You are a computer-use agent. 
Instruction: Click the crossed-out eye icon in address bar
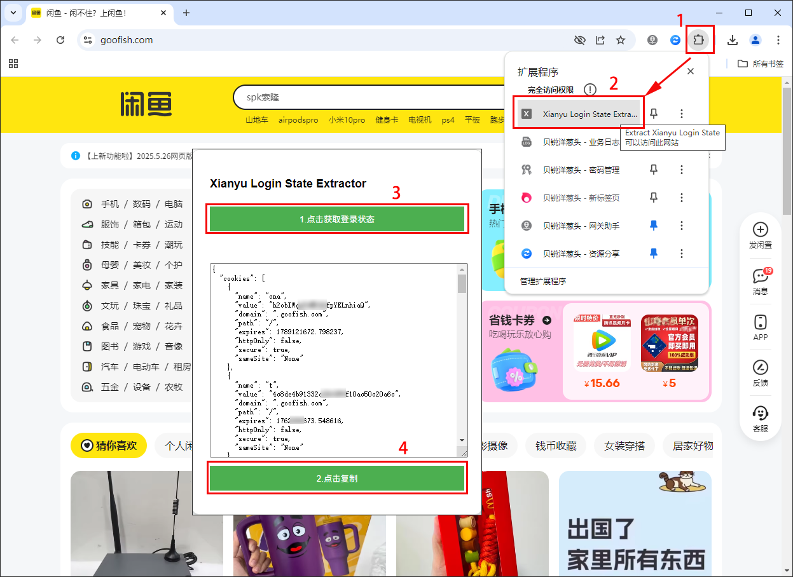[x=579, y=40]
